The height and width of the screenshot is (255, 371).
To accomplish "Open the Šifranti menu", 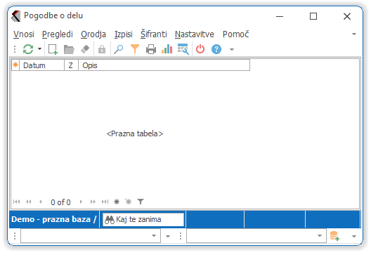I will tap(154, 34).
